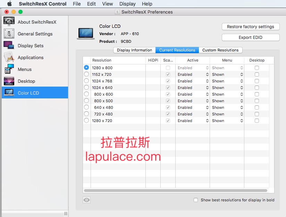Select the Current Resolutions tab
This screenshot has width=286, height=217.
[177, 50]
